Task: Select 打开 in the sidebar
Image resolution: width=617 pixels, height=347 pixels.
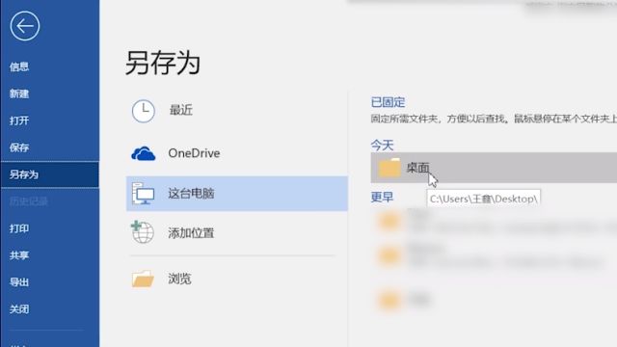Action: click(19, 120)
